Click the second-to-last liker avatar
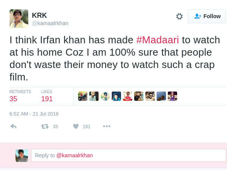Screen dimensions: 227x170 click(x=161, y=96)
